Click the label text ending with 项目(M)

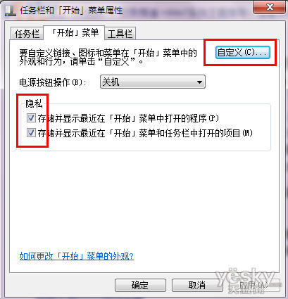(145, 133)
